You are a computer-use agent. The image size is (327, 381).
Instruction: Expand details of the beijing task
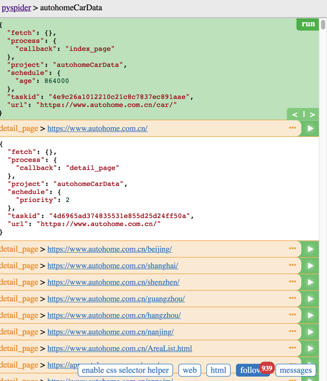(292, 248)
